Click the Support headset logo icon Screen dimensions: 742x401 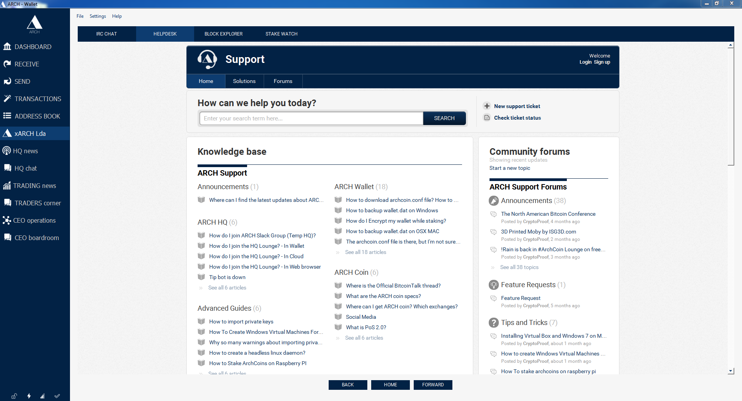(208, 59)
